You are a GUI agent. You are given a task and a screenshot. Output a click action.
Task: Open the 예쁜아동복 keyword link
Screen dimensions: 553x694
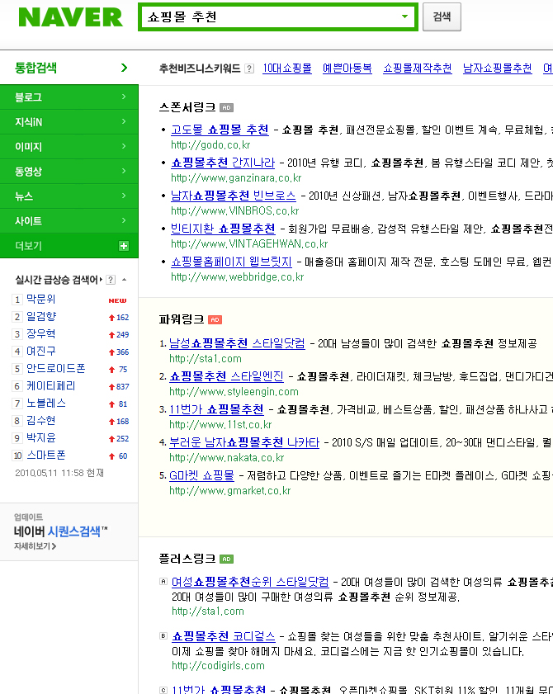point(347,68)
